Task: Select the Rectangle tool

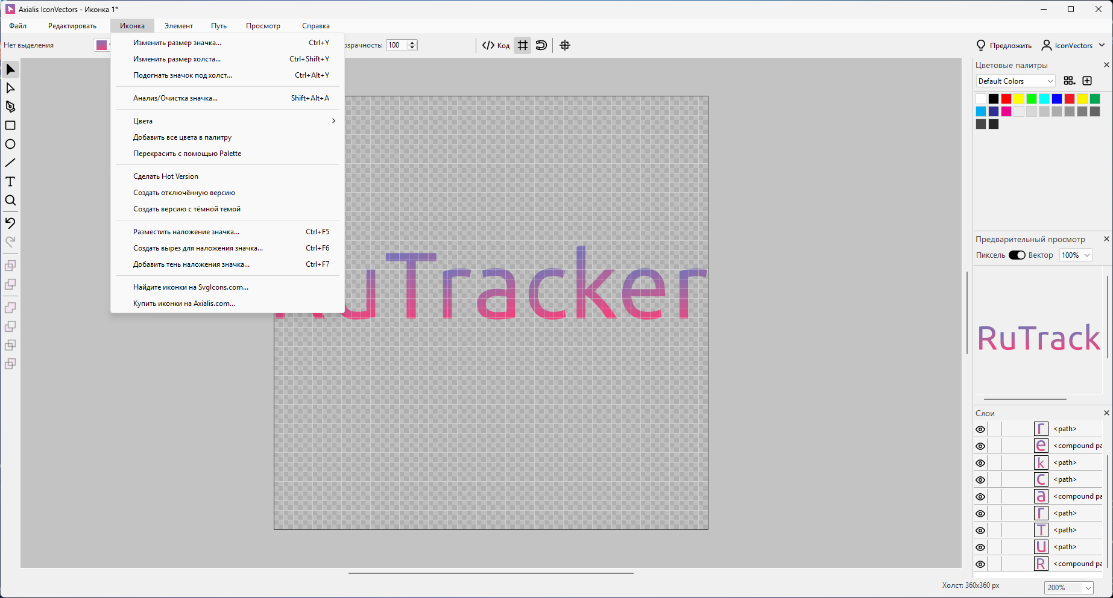Action: tap(10, 126)
